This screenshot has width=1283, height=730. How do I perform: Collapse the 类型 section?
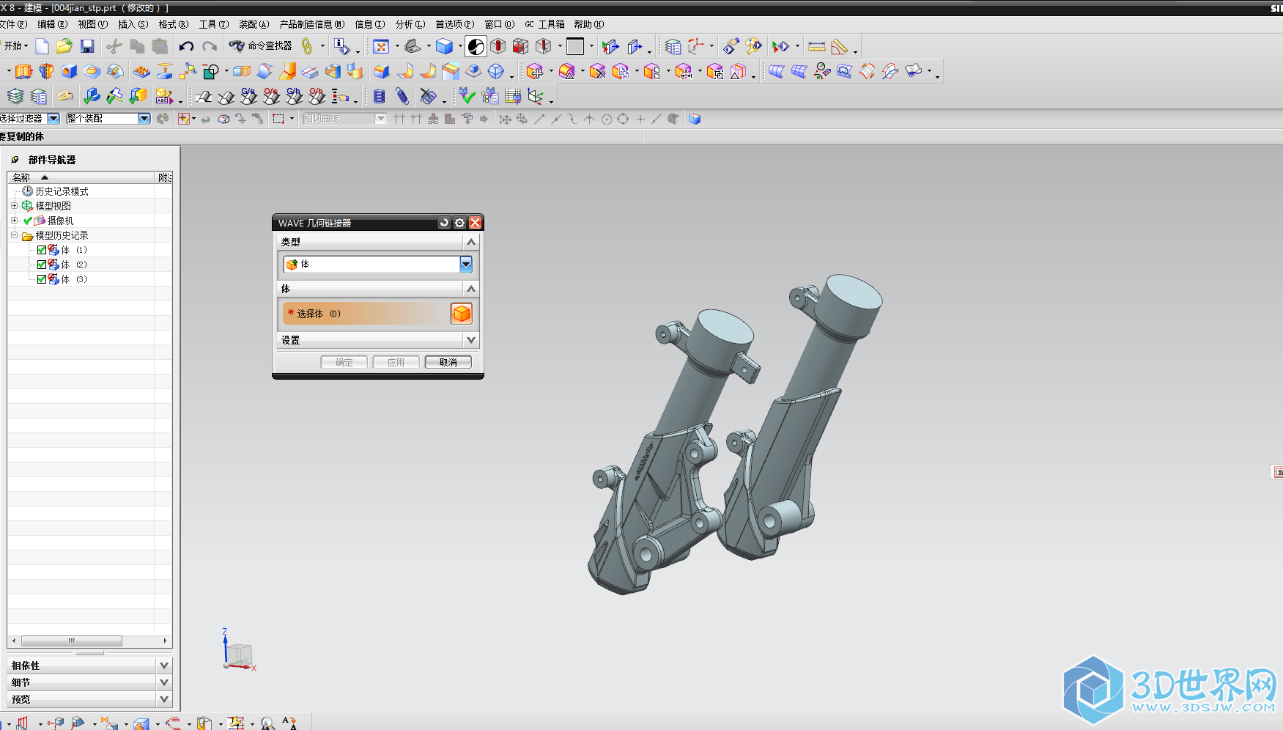[x=471, y=242]
